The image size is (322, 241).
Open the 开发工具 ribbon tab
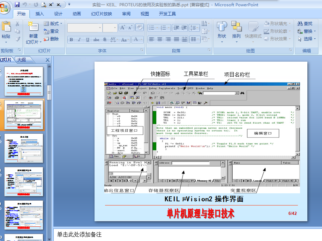(167, 14)
